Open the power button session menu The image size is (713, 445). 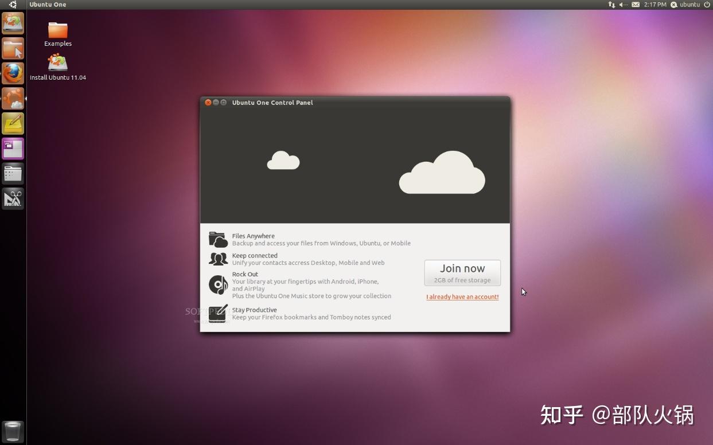tap(707, 4)
